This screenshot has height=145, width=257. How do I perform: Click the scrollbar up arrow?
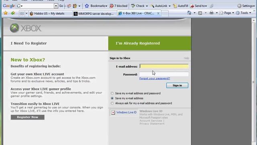(253, 21)
